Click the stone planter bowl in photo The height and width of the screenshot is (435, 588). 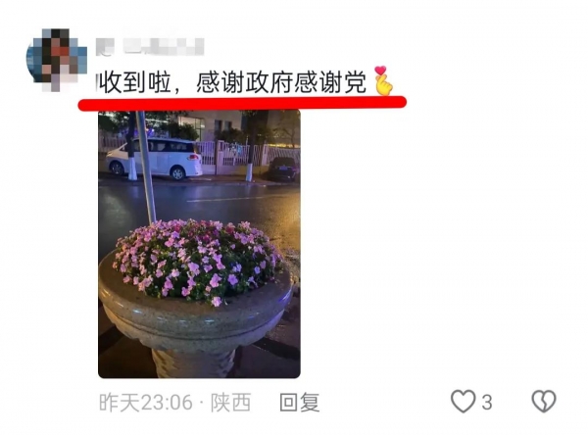click(x=195, y=312)
